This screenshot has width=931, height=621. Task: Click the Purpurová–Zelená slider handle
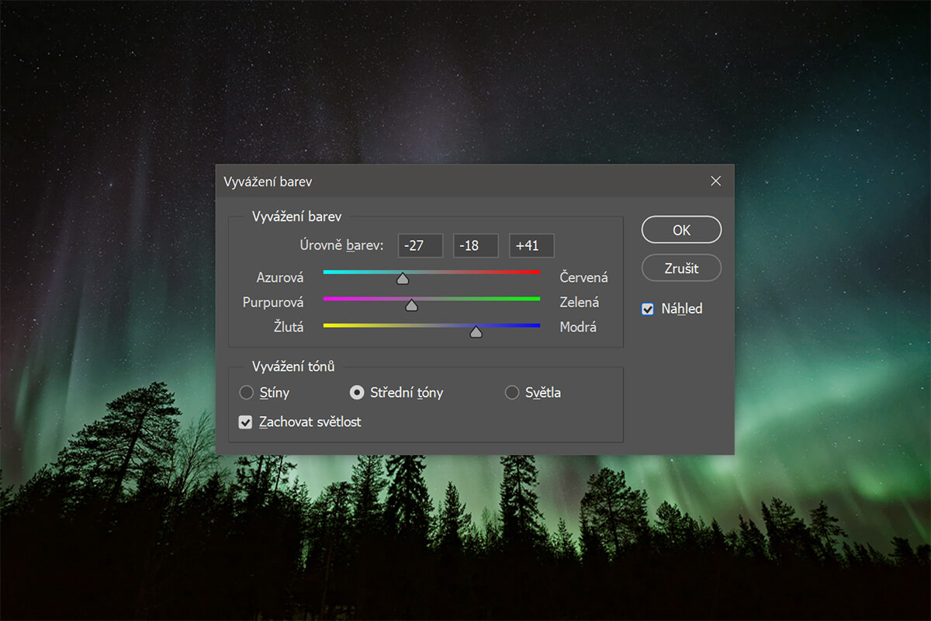click(x=412, y=305)
